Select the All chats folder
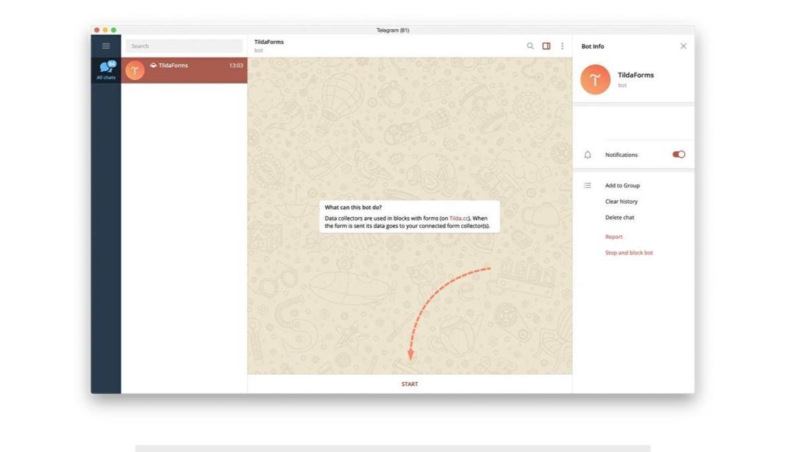Screen dimensions: 807x452 106,70
